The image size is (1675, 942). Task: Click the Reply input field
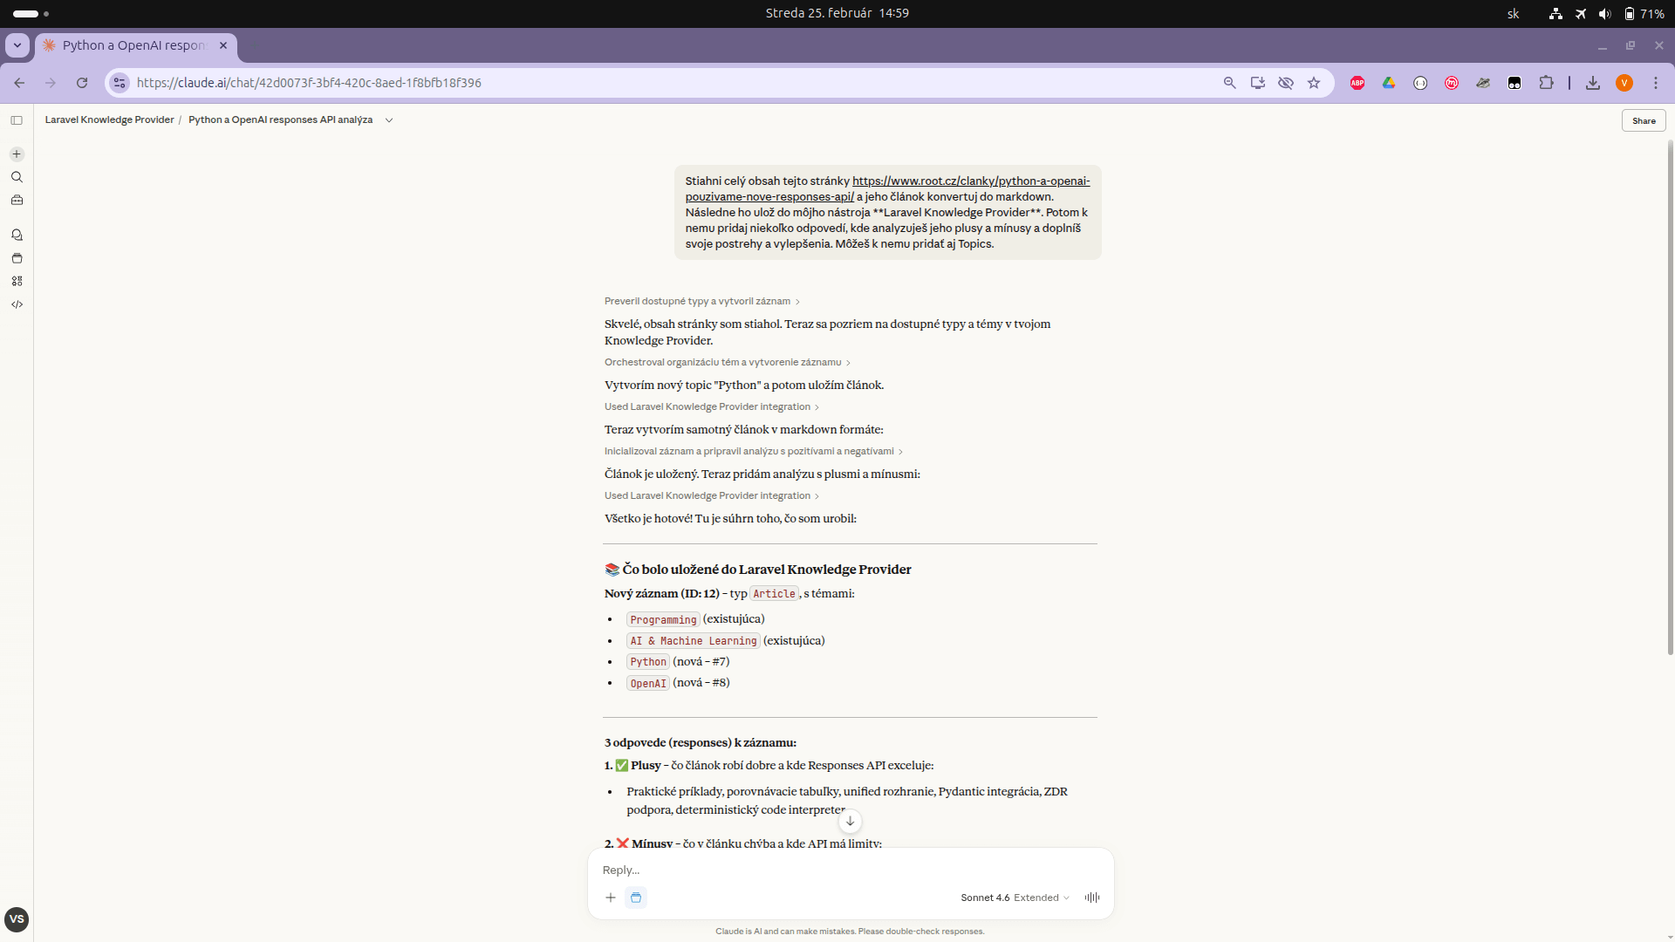tap(851, 870)
